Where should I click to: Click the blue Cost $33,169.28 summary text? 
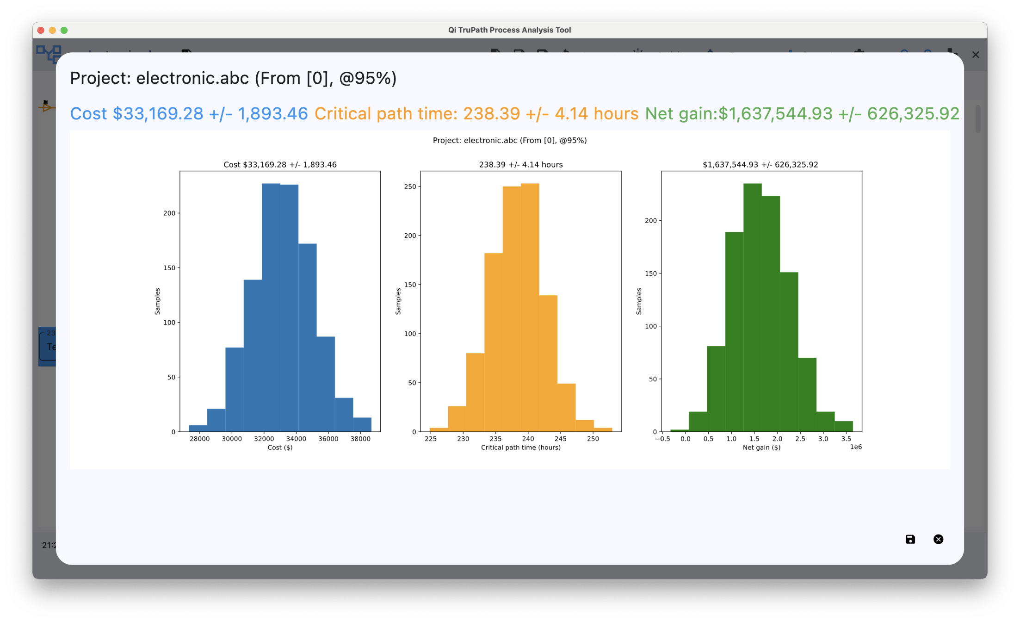point(189,114)
